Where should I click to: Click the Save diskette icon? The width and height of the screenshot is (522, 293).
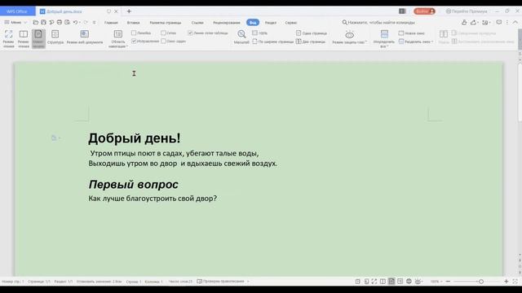[x=43, y=23]
